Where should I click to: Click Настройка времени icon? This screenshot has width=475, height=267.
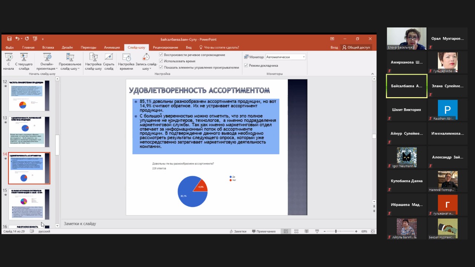tap(126, 57)
